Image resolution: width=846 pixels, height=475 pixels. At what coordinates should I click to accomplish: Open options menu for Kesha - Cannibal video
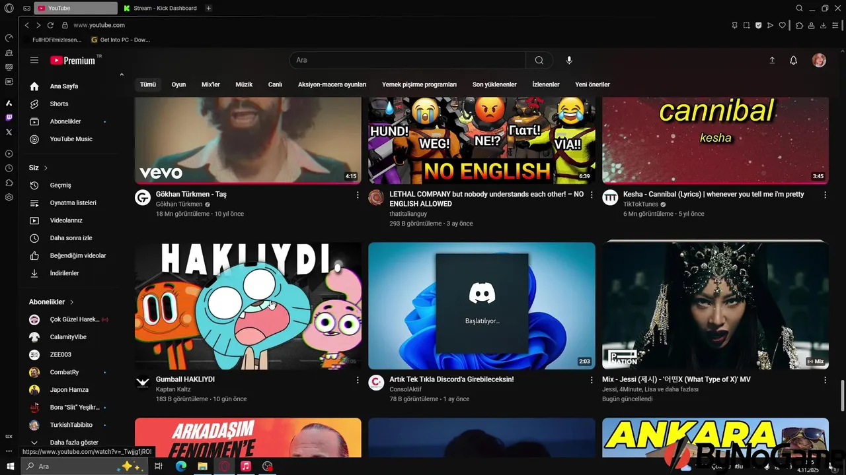click(825, 195)
